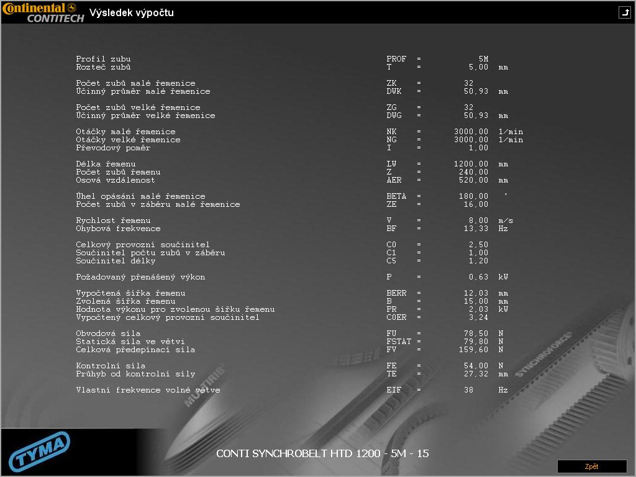
Task: Click the Požadovaný přenášený výkon row label
Action: [x=140, y=277]
